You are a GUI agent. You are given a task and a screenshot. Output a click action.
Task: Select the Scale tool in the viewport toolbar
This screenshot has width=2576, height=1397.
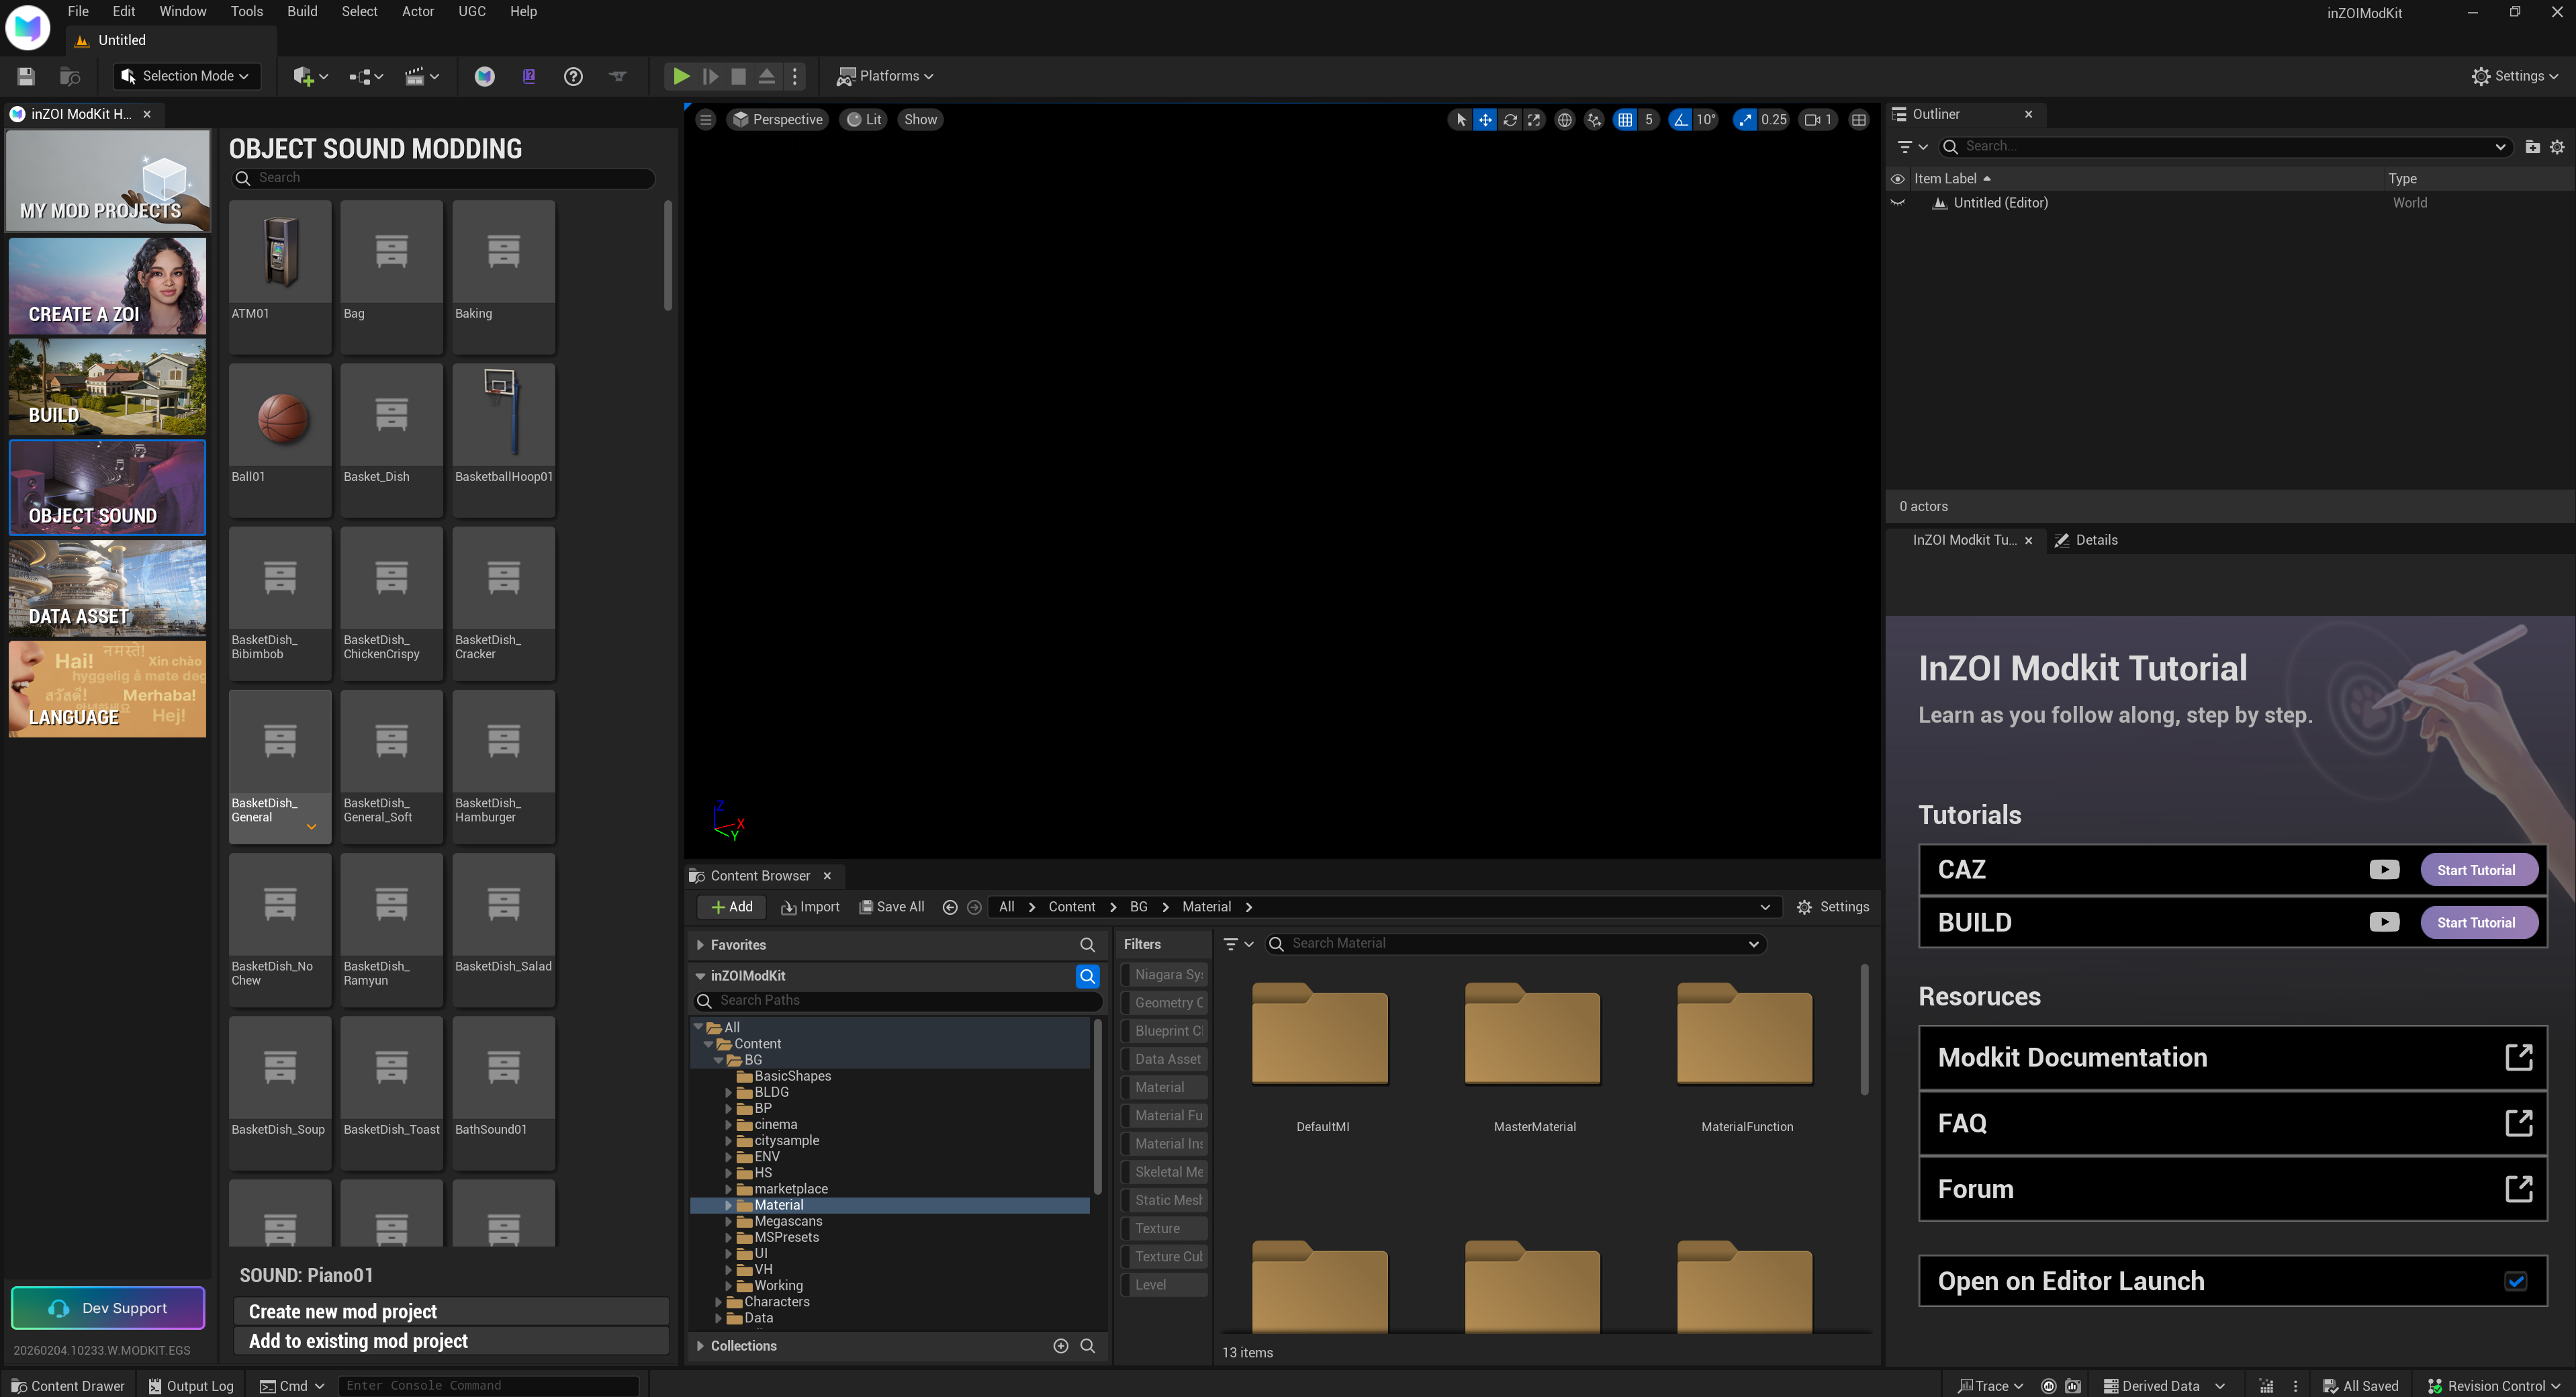tap(1536, 119)
